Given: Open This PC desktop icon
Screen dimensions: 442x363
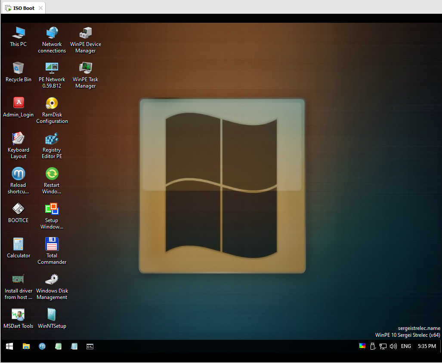Looking at the screenshot, I should [x=19, y=37].
